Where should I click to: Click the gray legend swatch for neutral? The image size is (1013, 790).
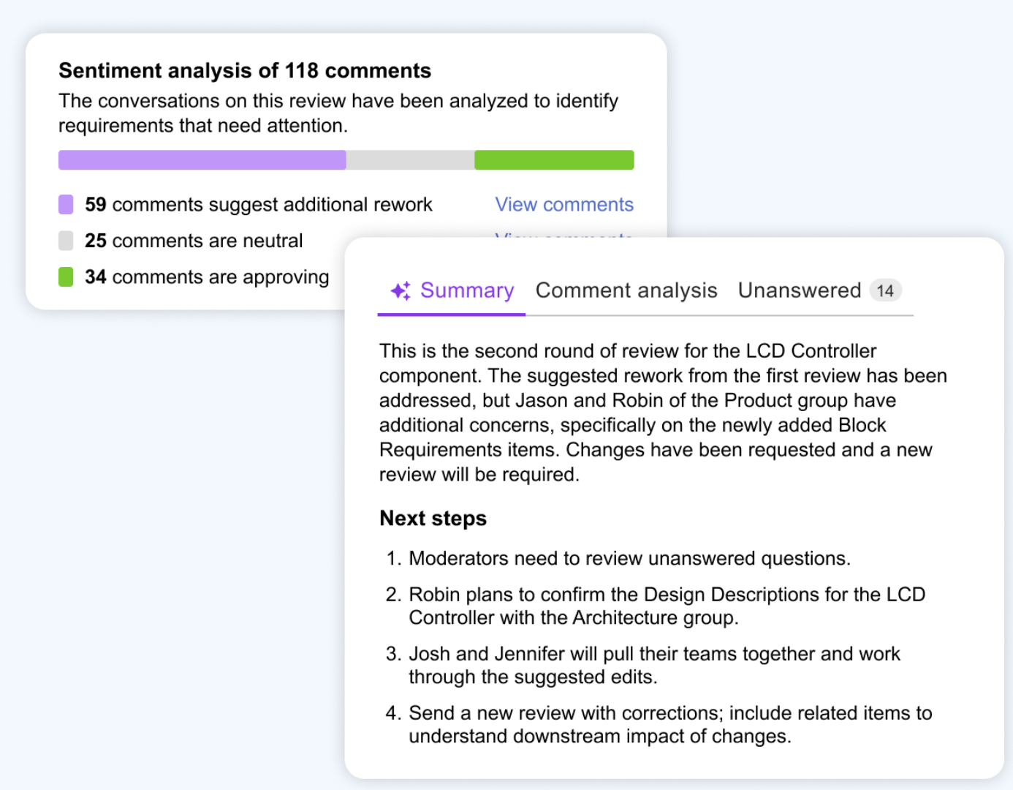click(66, 241)
